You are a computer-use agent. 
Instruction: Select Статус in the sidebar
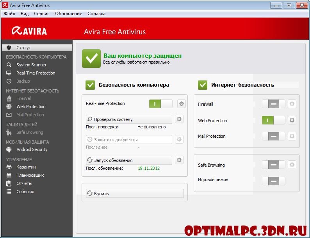coord(37,48)
